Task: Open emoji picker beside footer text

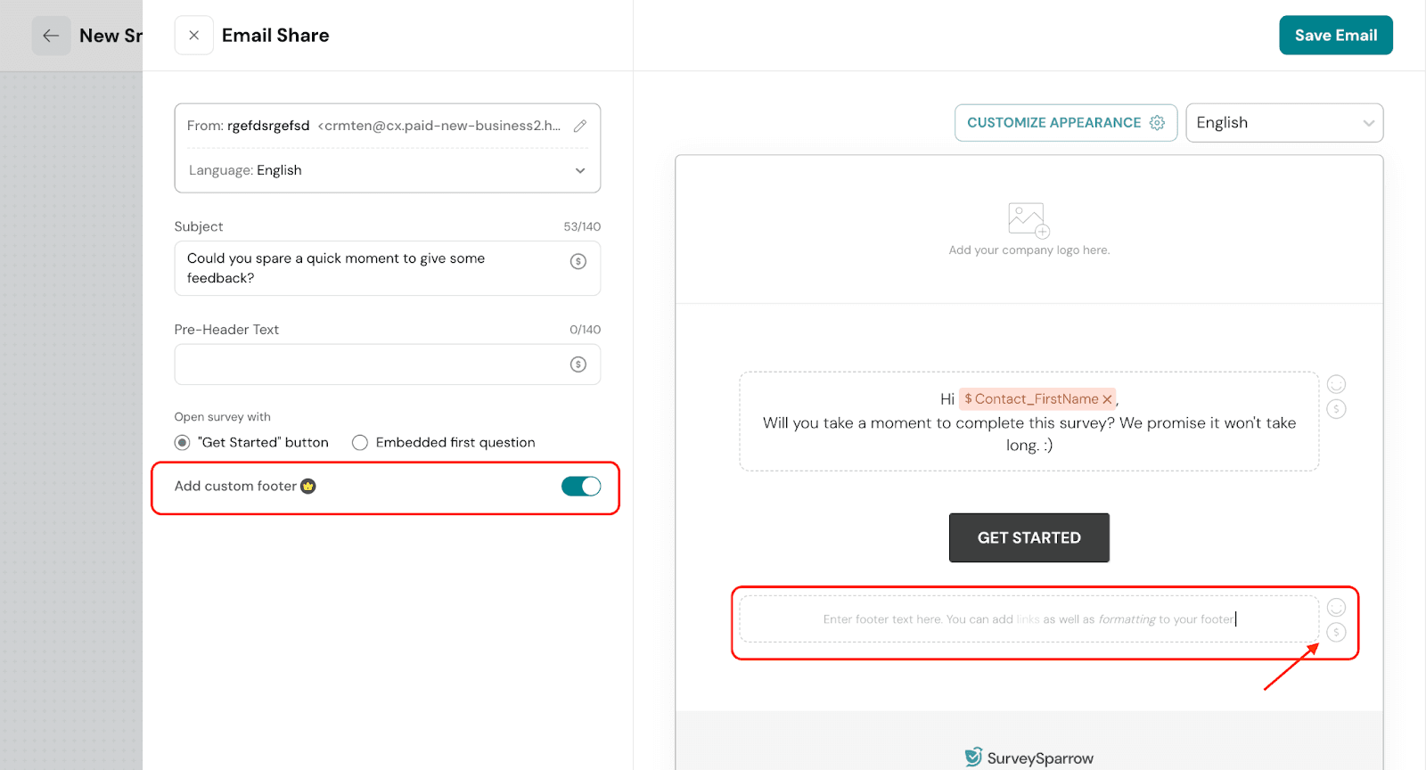Action: click(x=1336, y=608)
